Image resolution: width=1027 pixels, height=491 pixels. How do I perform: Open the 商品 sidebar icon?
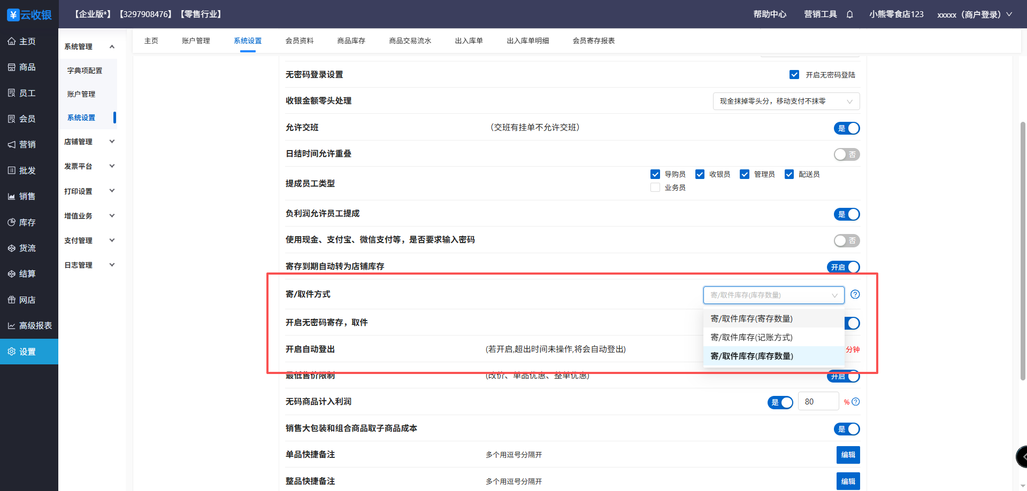(12, 67)
